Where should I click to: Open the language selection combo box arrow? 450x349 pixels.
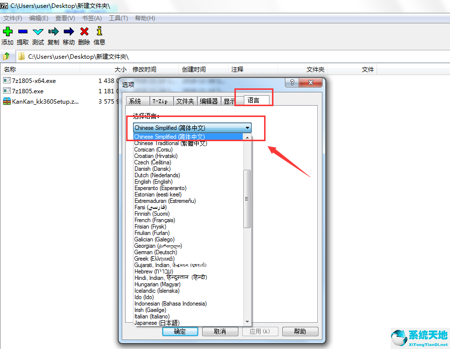tap(247, 128)
